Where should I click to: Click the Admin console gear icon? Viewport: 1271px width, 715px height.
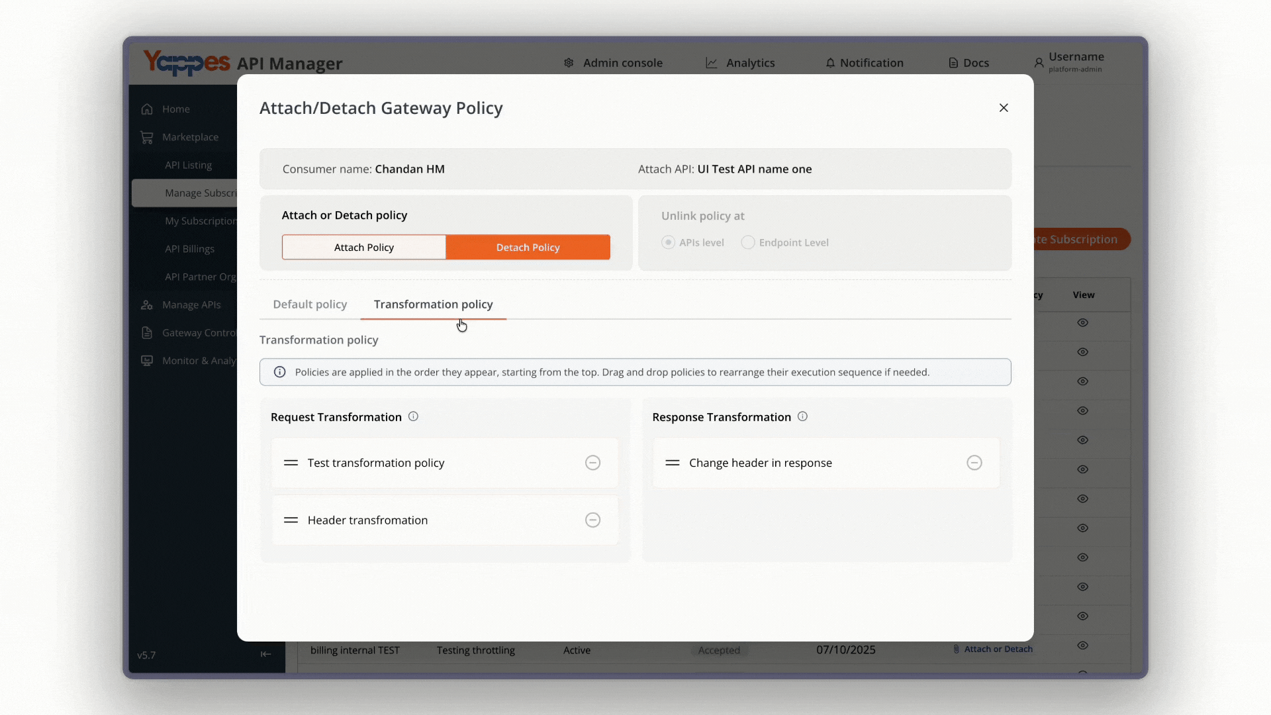[569, 63]
